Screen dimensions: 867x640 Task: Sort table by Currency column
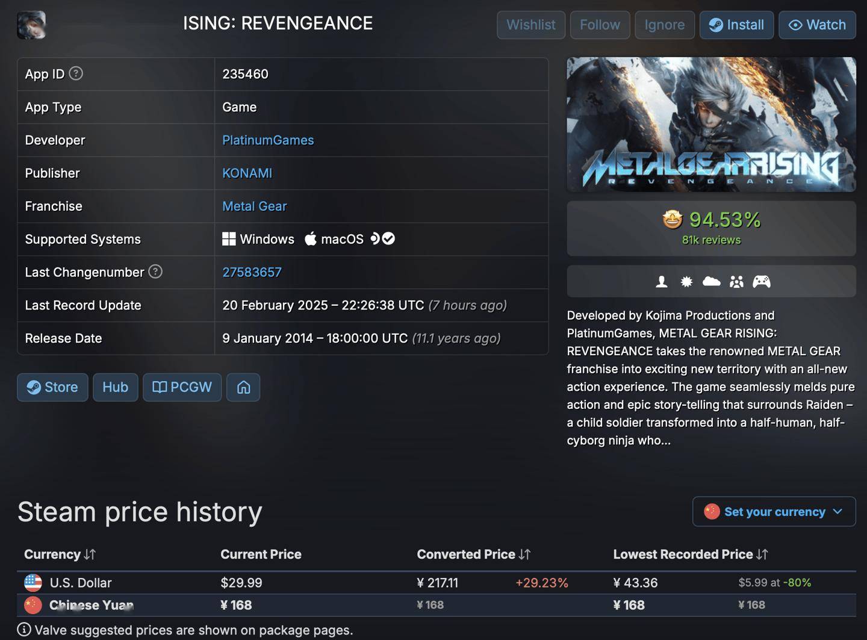click(60, 555)
